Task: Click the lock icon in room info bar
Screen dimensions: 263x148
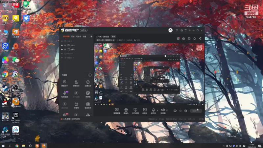Action: (x=184, y=38)
